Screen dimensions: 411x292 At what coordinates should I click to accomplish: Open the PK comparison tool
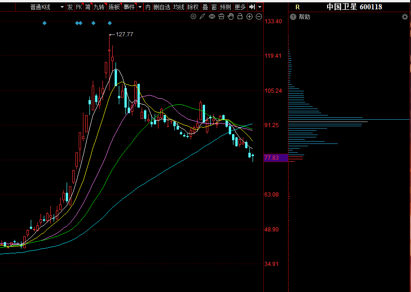79,7
